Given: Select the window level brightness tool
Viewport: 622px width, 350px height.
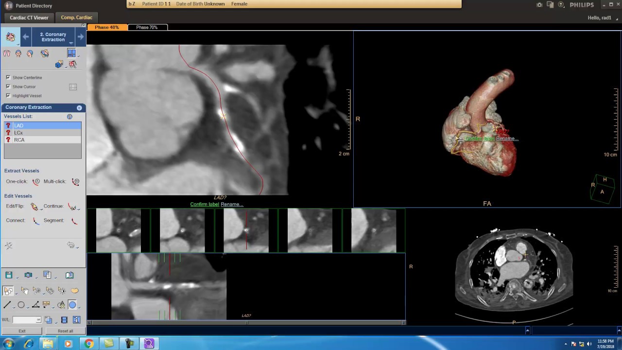Looking at the screenshot, I should (62, 291).
